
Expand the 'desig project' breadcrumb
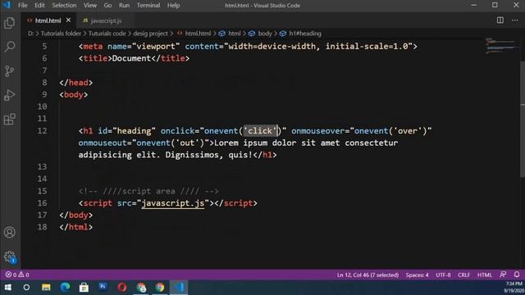tap(150, 34)
